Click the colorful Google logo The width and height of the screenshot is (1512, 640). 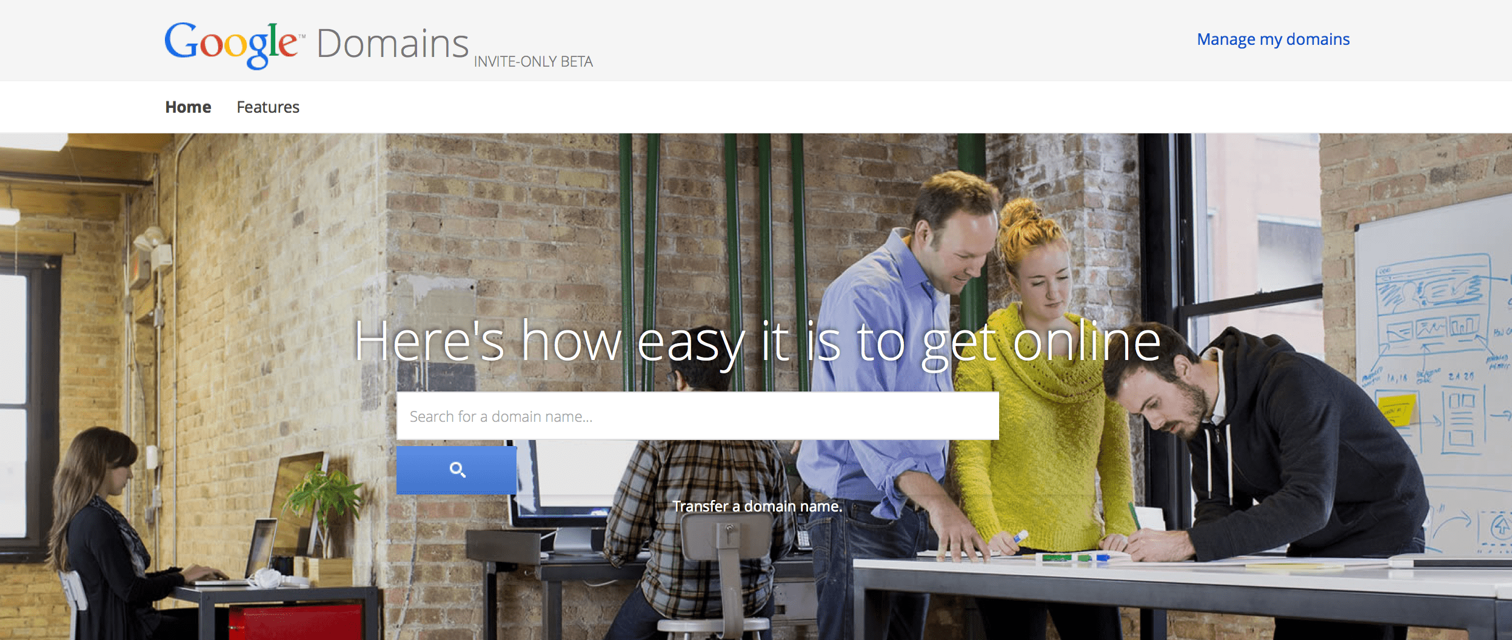pos(232,45)
